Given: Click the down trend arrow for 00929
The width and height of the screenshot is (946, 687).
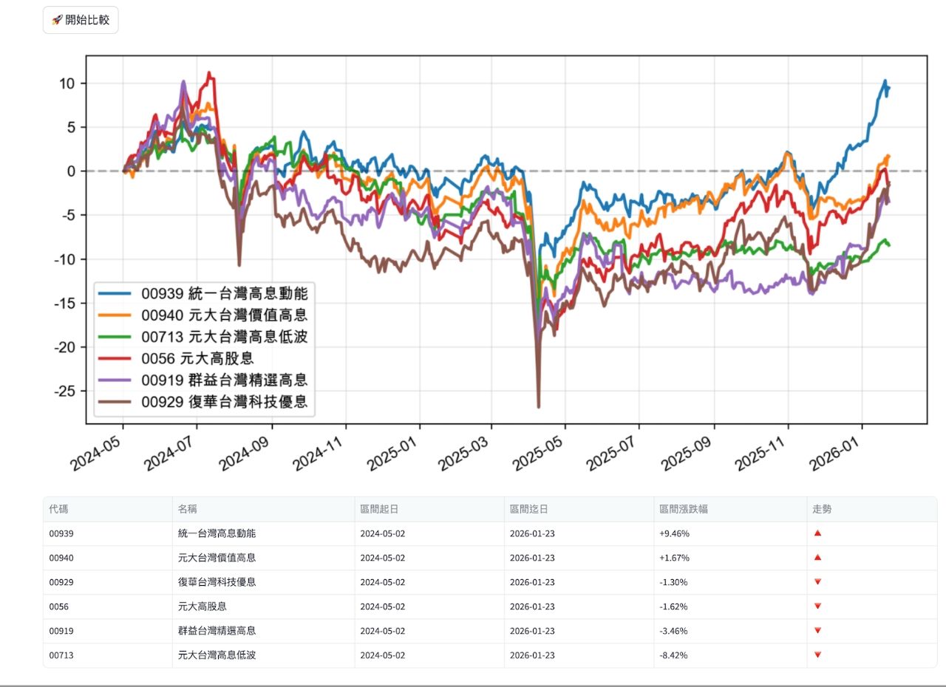Looking at the screenshot, I should tap(817, 582).
